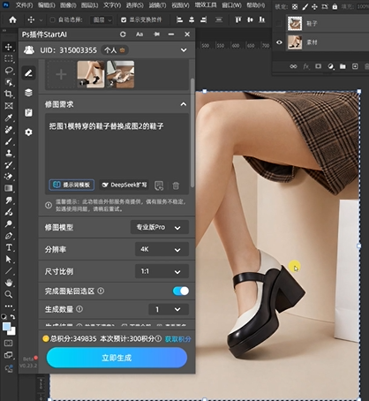Select the Rectangular Marquee tool
Image resolution: width=369 pixels, height=401 pixels.
tap(9, 59)
